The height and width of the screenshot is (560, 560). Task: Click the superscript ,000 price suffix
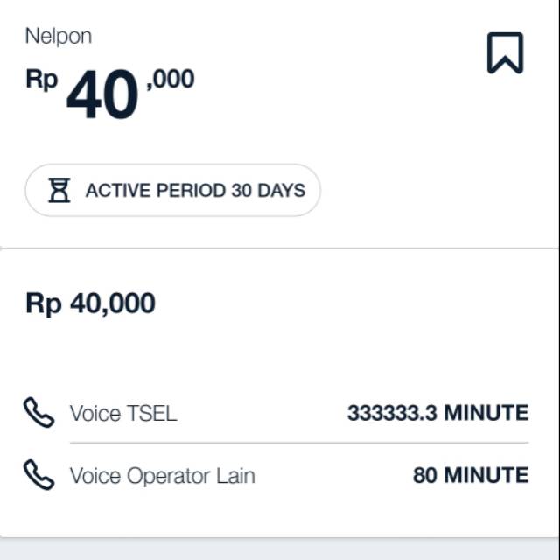pyautogui.click(x=171, y=80)
